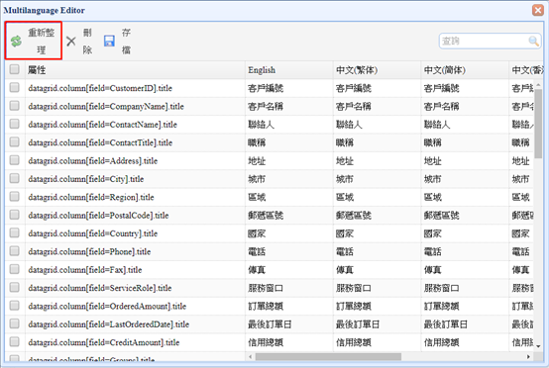Select datagrid.column[field=ServiceRole].title cell
The width and height of the screenshot is (549, 368).
[135, 288]
